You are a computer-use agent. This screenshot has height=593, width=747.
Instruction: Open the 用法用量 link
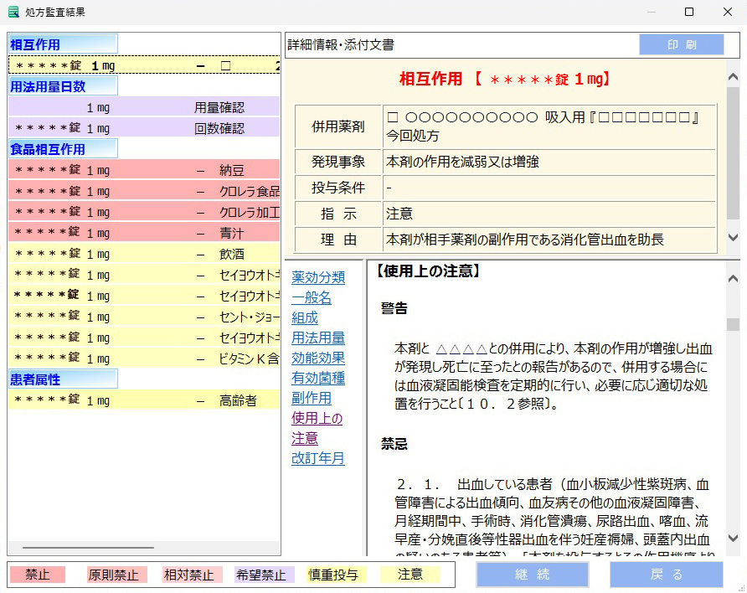pos(318,338)
